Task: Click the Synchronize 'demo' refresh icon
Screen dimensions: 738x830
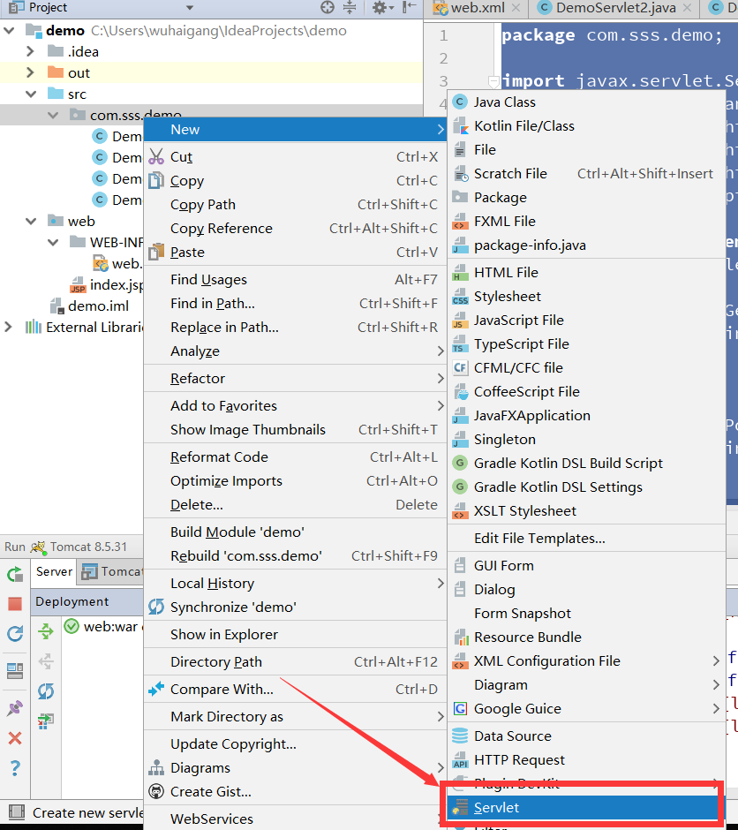Action: tap(156, 607)
